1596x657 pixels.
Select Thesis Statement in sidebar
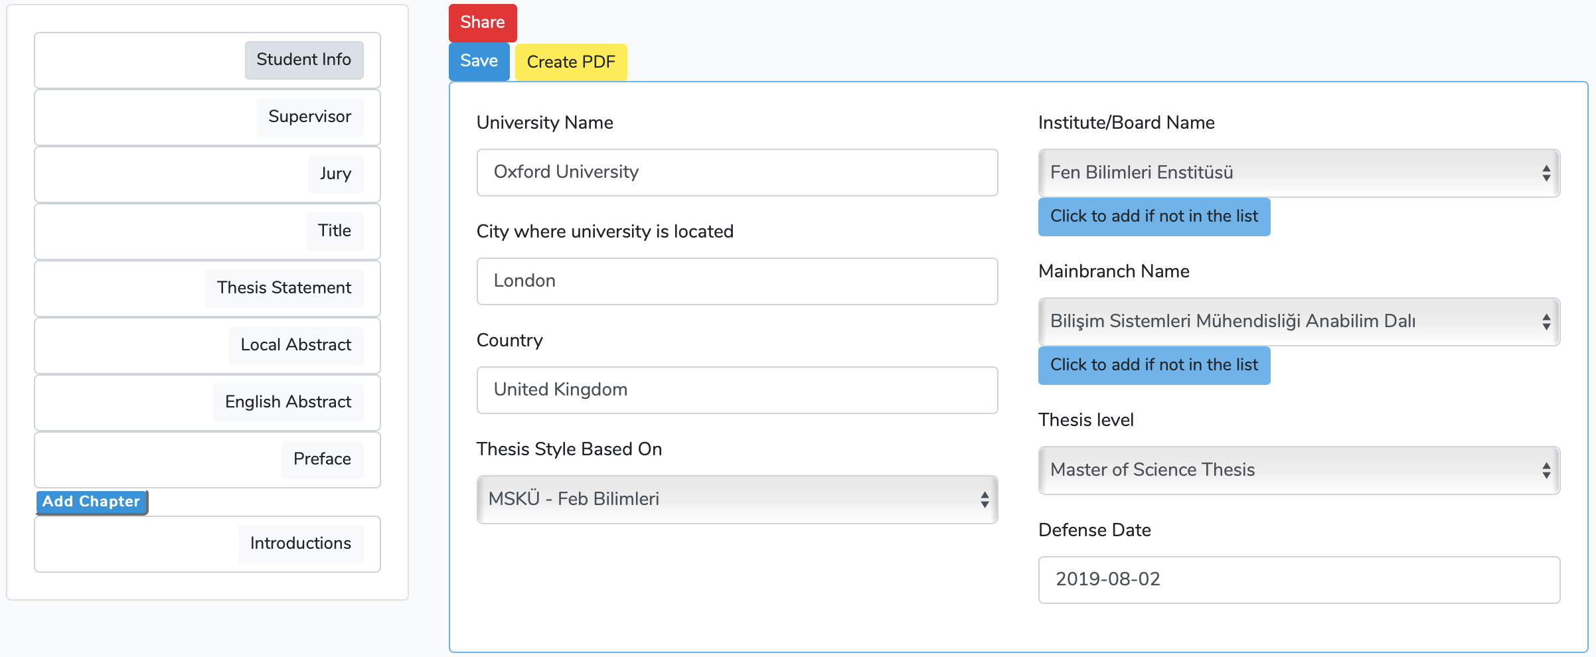[283, 288]
